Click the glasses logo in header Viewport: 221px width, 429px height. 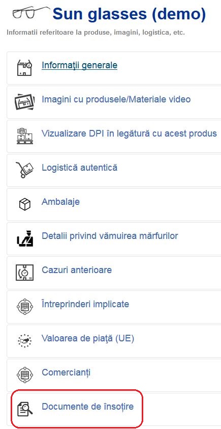[31, 13]
